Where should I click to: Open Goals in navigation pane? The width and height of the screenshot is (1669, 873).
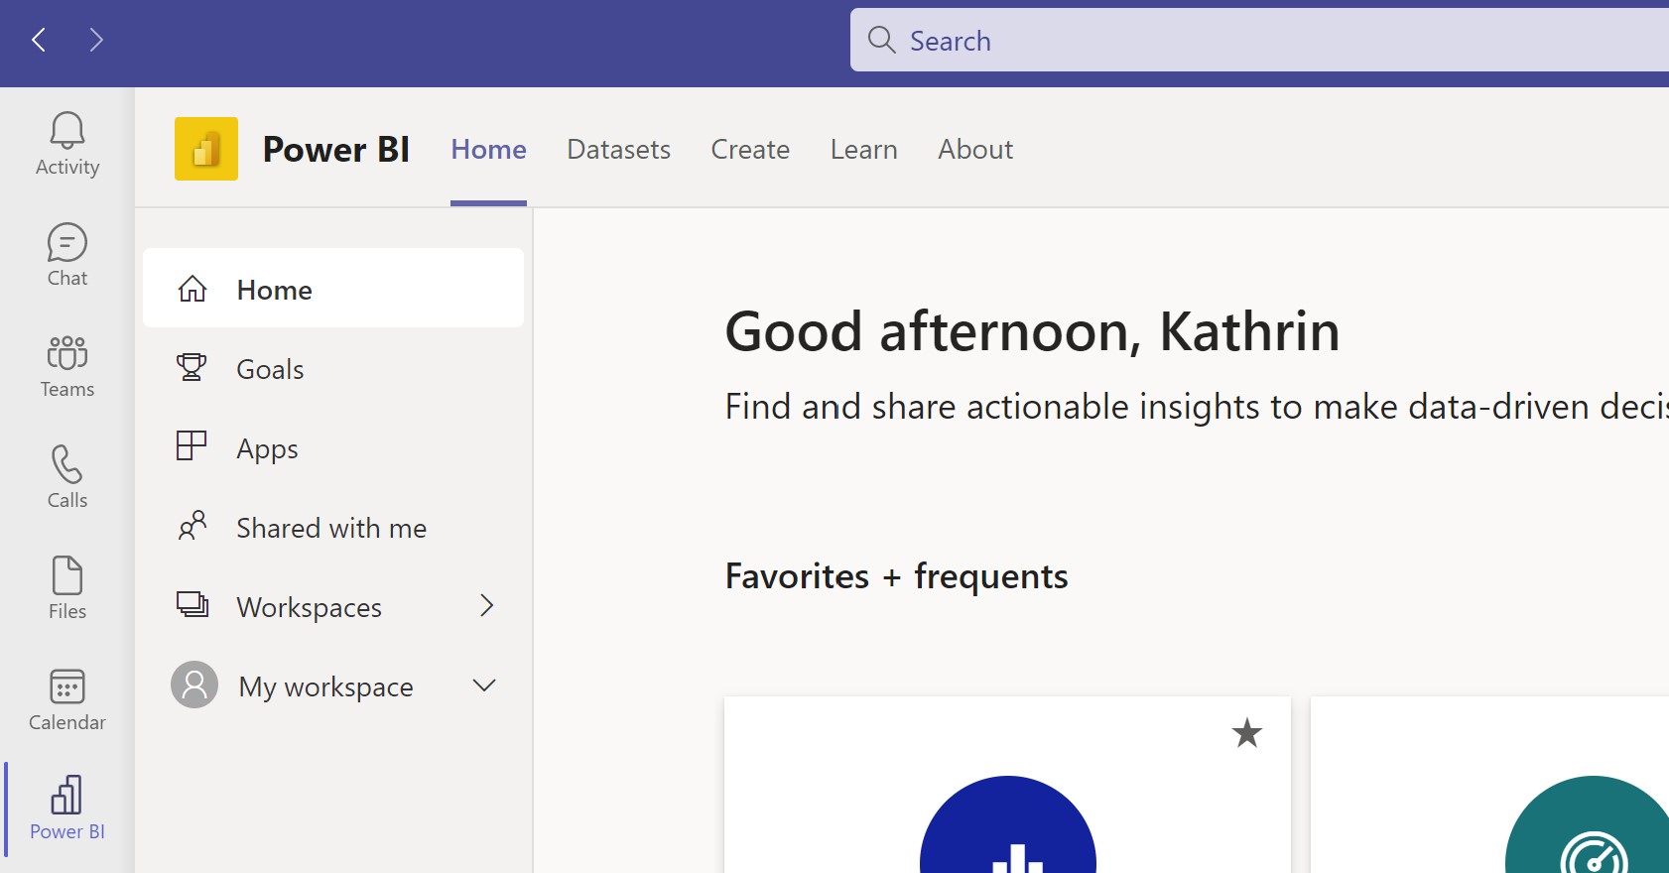[333, 369]
